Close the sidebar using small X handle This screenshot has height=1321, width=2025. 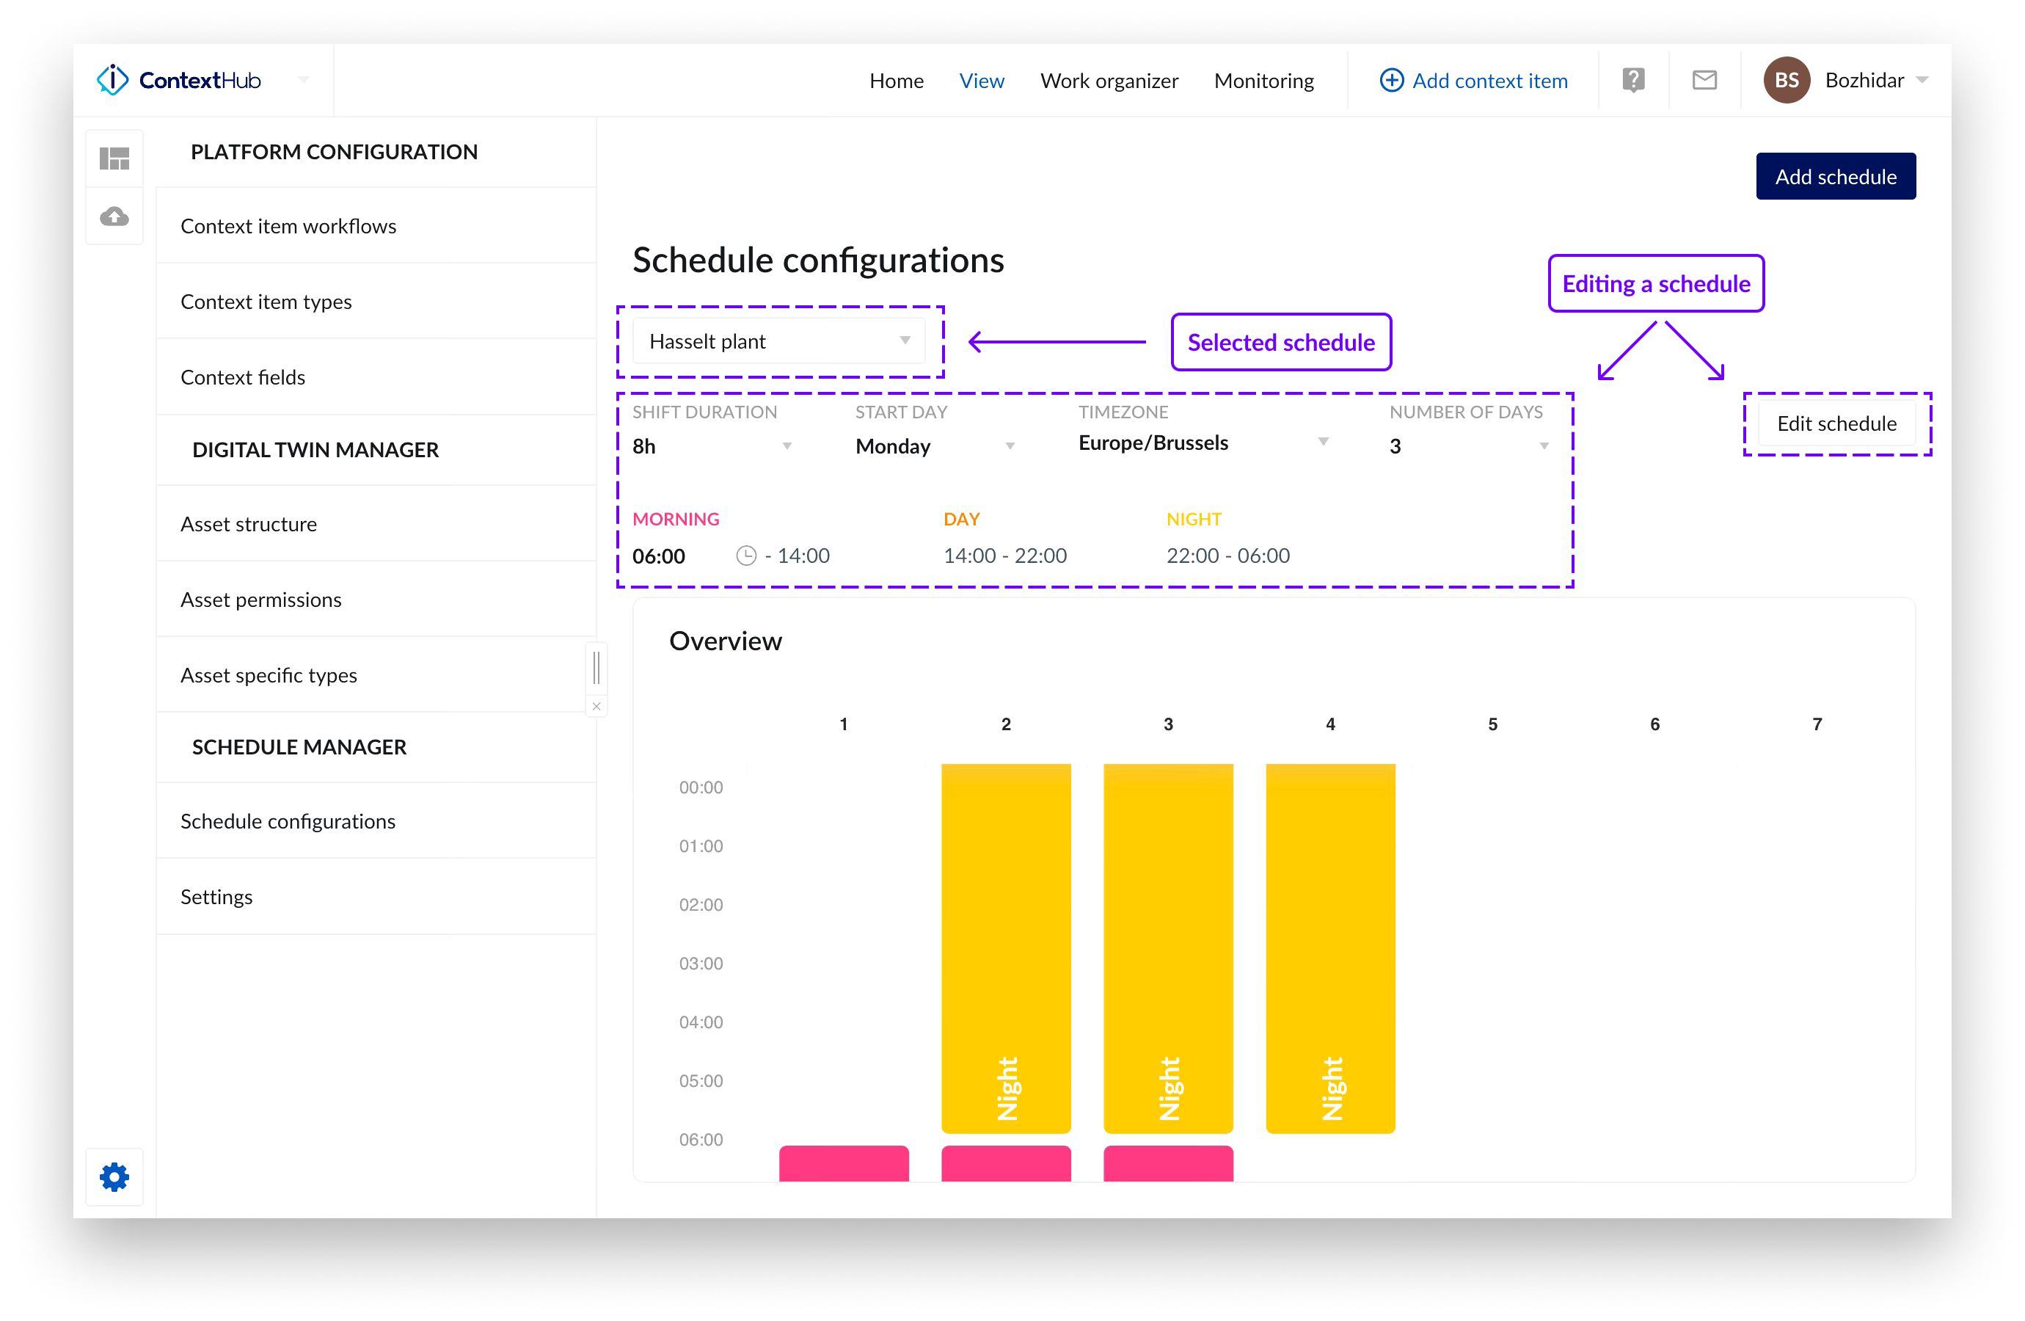tap(596, 707)
